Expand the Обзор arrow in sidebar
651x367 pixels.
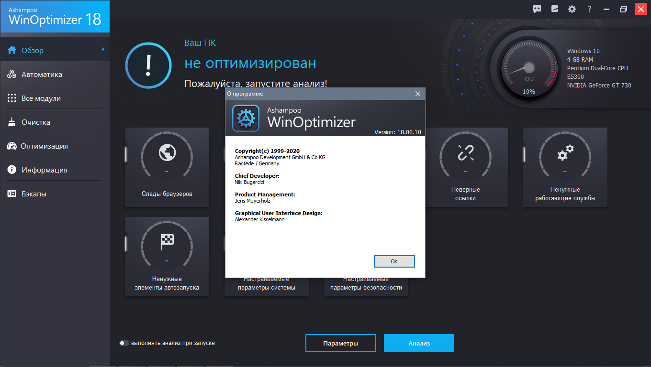click(x=103, y=49)
